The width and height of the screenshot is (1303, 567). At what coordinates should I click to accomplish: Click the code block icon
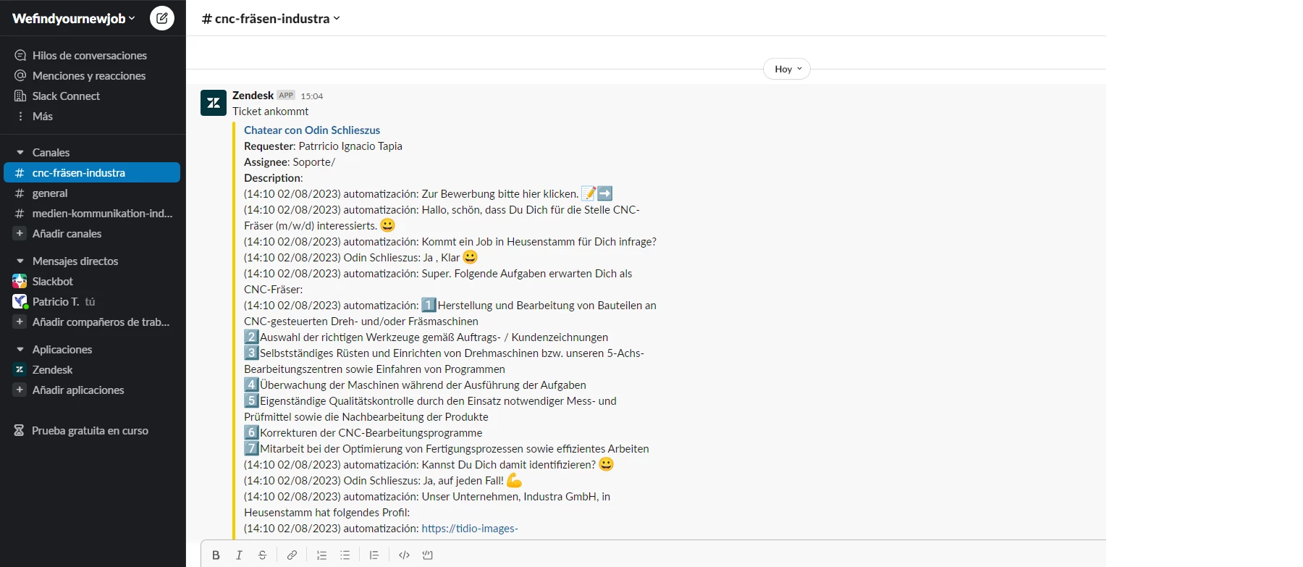(x=428, y=555)
